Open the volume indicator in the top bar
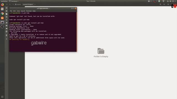This screenshot has height=99, width=177. pos(170,1)
